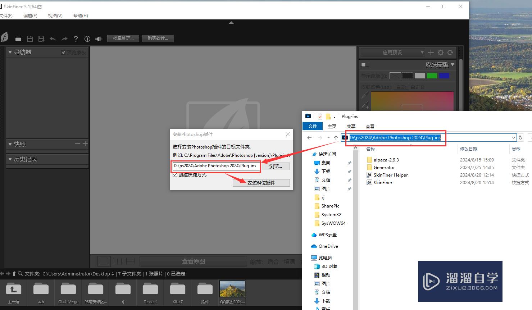Open the 应用预设 dropdown
Image resolution: width=532 pixels, height=310 pixels.
393,53
